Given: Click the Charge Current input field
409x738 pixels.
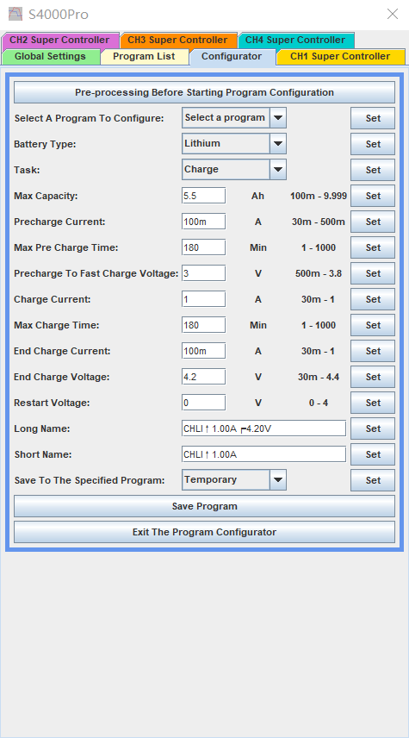Looking at the screenshot, I should (203, 299).
